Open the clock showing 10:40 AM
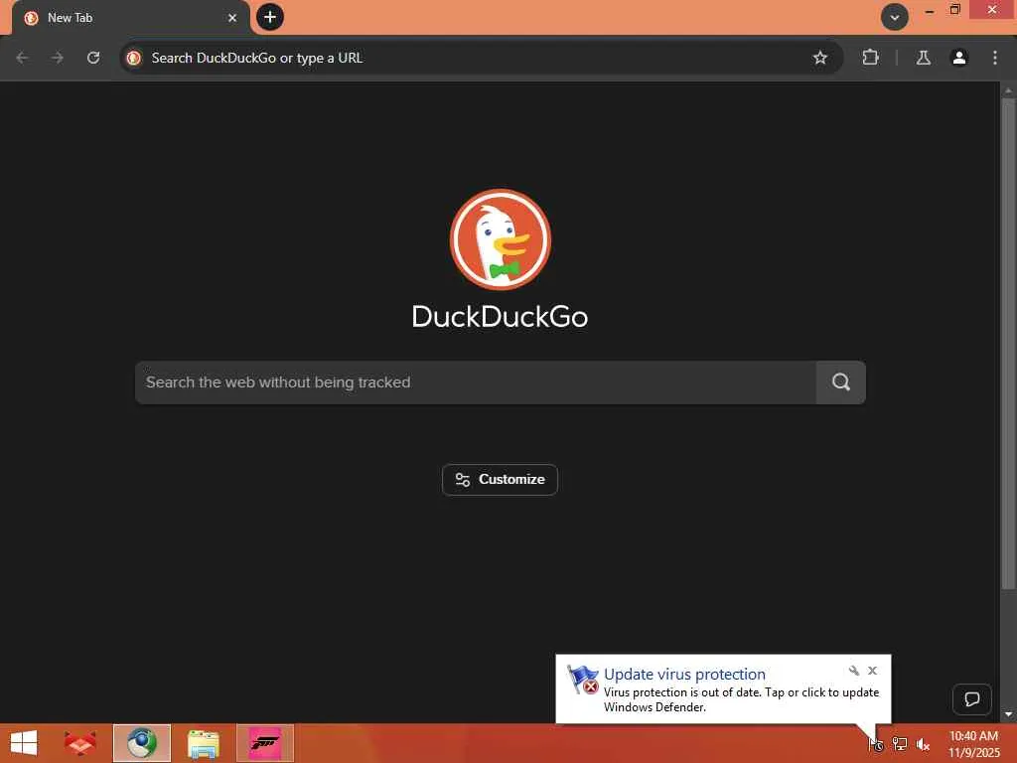 tap(973, 744)
